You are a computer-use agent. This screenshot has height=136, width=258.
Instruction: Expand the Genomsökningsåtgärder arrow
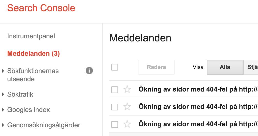[3, 125]
